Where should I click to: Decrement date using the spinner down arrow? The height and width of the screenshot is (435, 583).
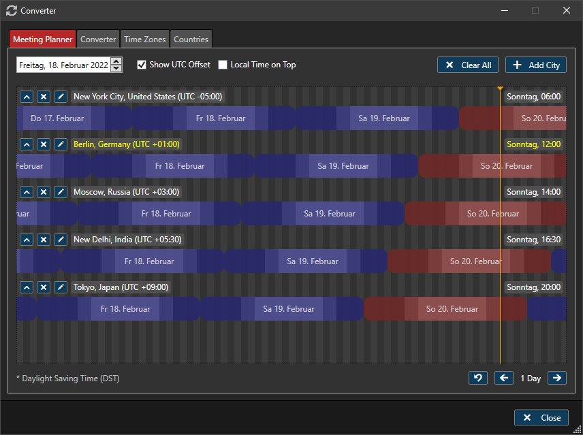(x=116, y=68)
